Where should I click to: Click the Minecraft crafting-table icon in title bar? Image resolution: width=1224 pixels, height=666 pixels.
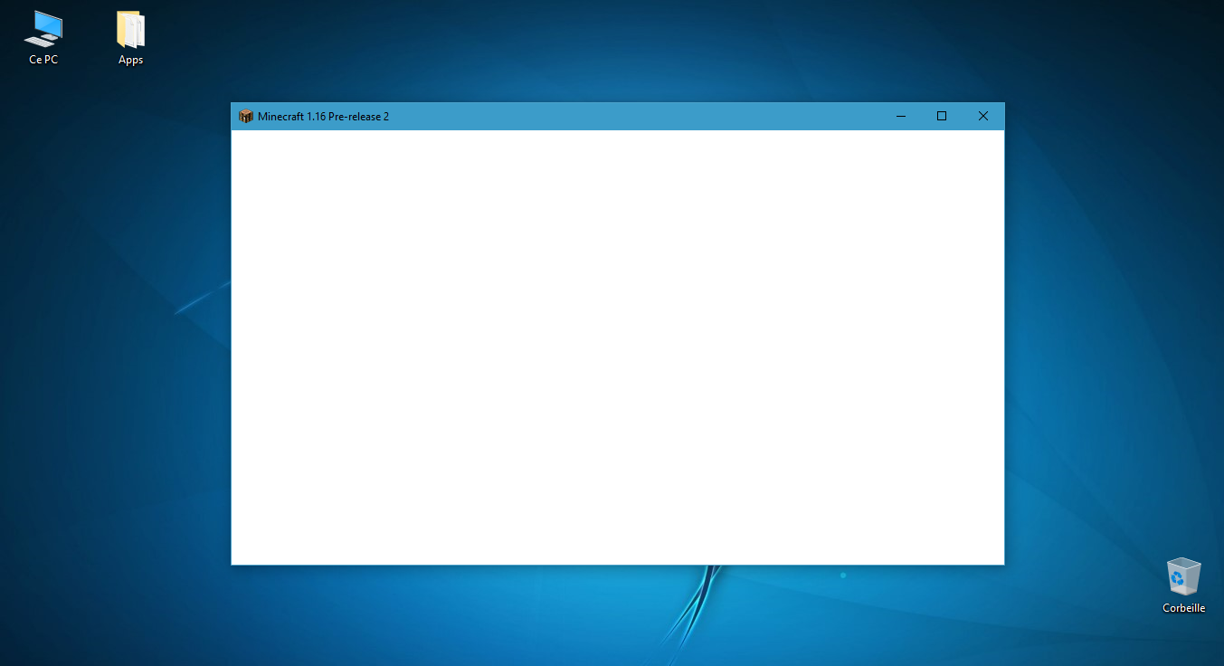pos(246,116)
